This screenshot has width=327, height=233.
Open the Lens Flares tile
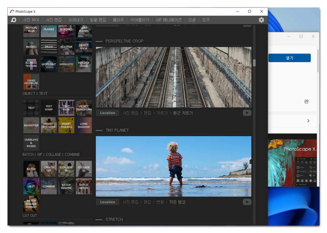[x=84, y=31]
